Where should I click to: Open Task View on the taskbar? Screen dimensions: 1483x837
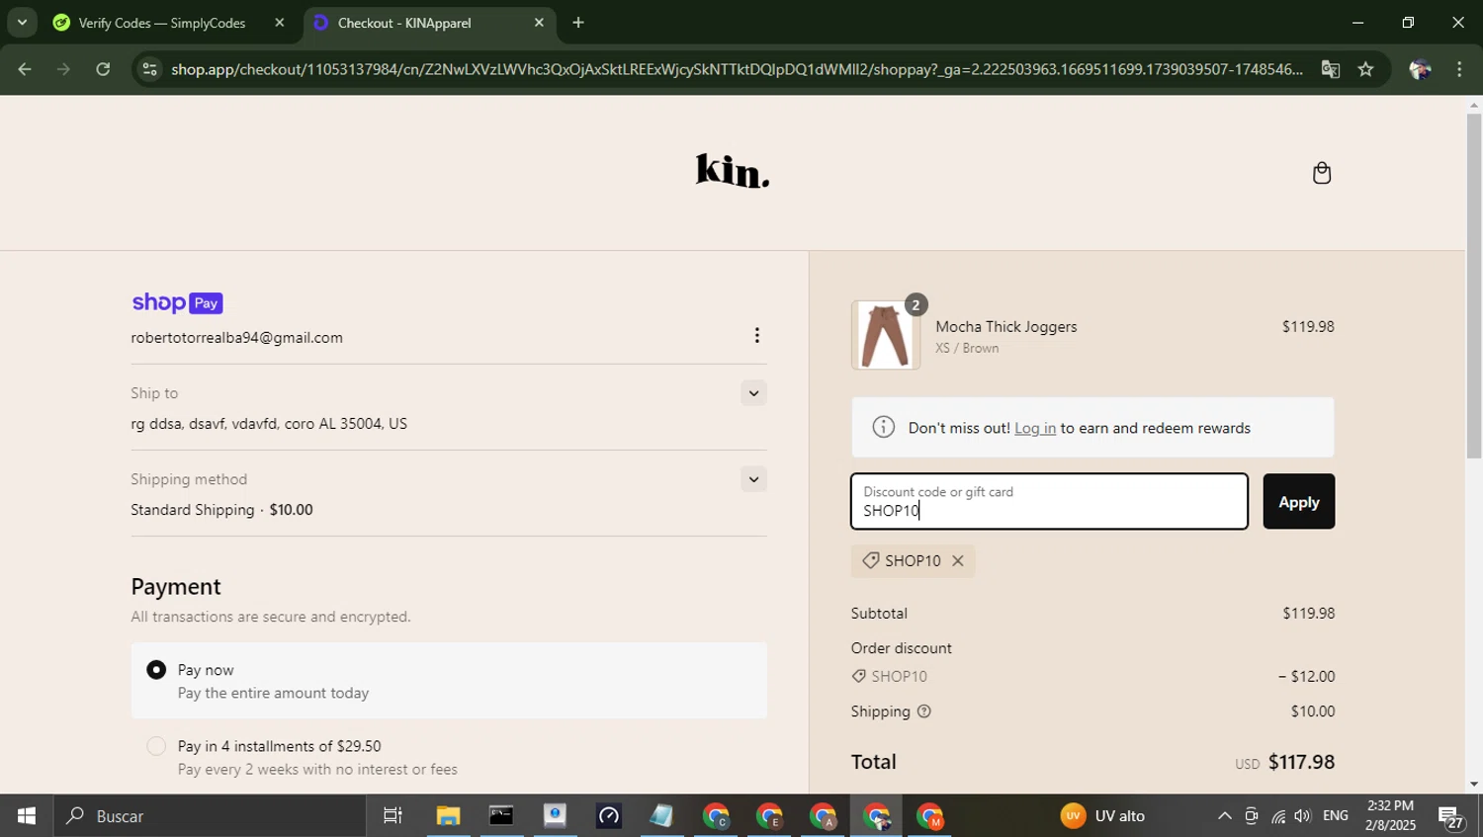(393, 816)
